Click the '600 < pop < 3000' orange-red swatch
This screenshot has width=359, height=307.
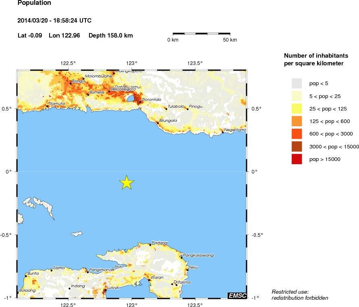(297, 134)
